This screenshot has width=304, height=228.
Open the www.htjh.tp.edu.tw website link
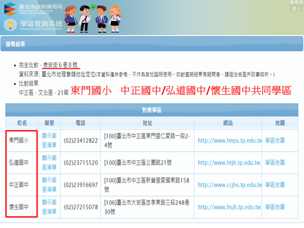click(229, 162)
